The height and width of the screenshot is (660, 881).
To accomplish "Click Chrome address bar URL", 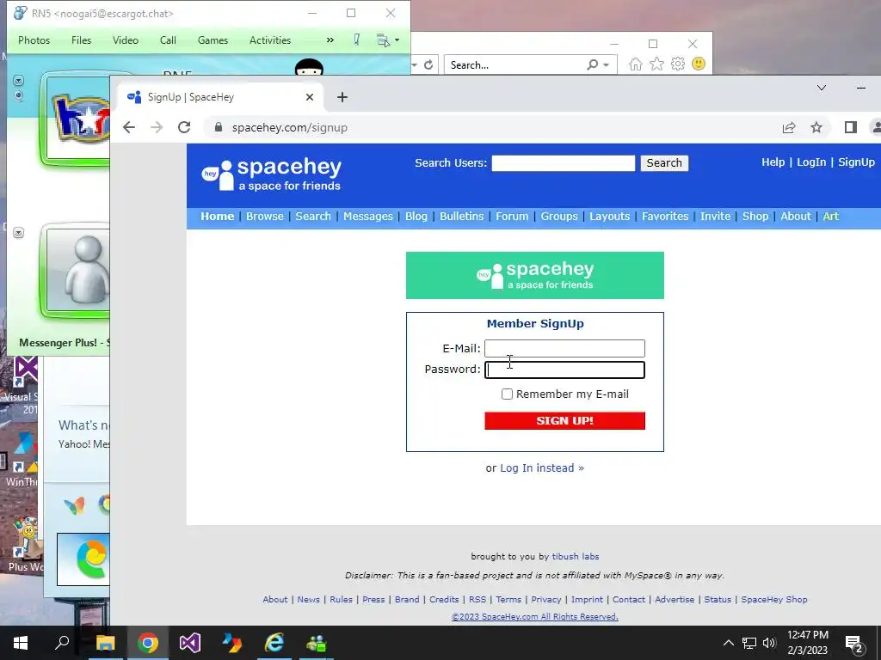I will pyautogui.click(x=289, y=127).
